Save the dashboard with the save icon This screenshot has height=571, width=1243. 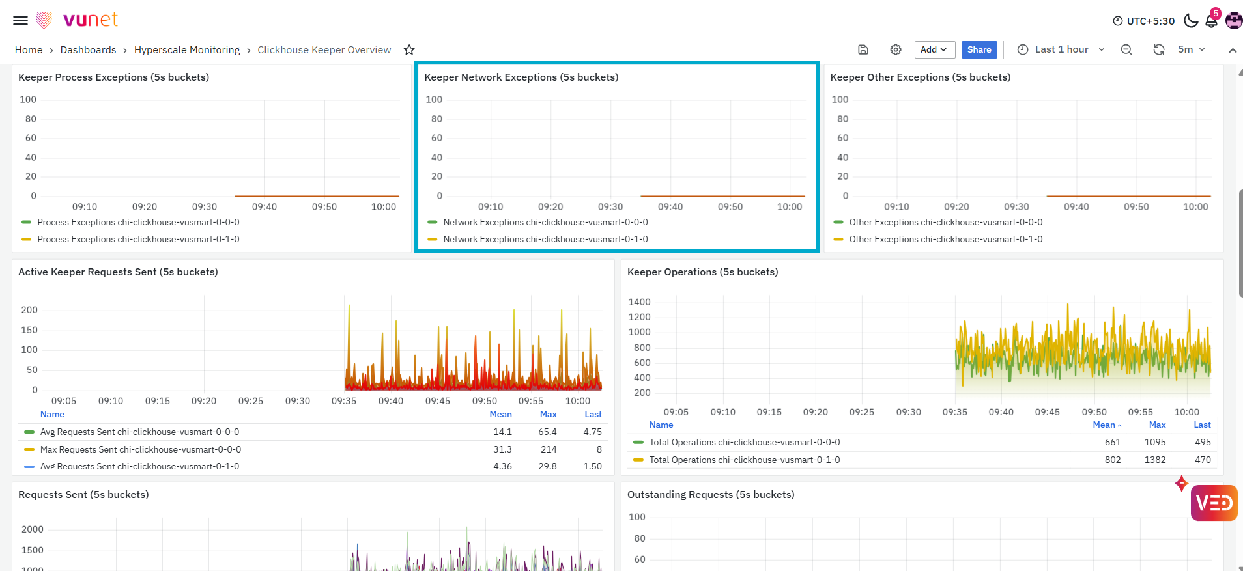[863, 50]
